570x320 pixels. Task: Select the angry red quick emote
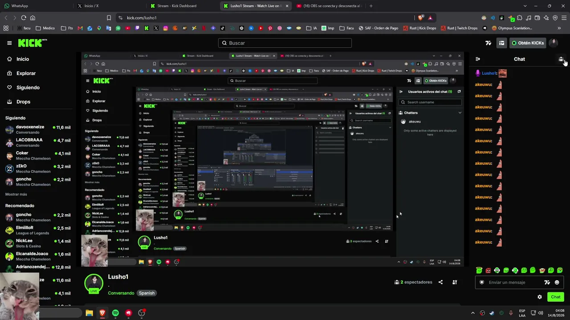coord(488,270)
